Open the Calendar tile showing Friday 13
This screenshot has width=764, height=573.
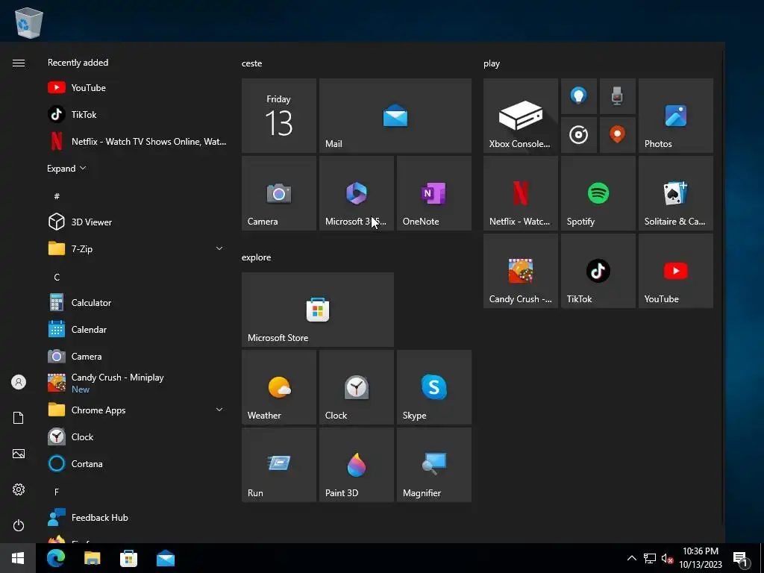[279, 116]
